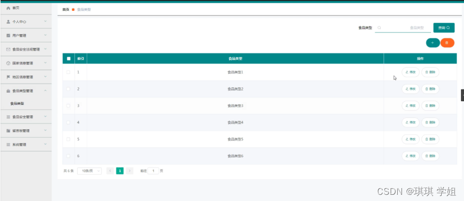Click the orange trash batch-delete button
The image size is (464, 201).
[x=447, y=43]
